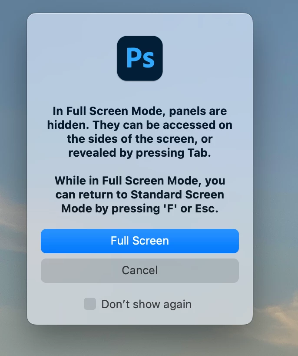Click the "revealed by pressing Tab." line
This screenshot has height=356, width=298.
point(140,153)
